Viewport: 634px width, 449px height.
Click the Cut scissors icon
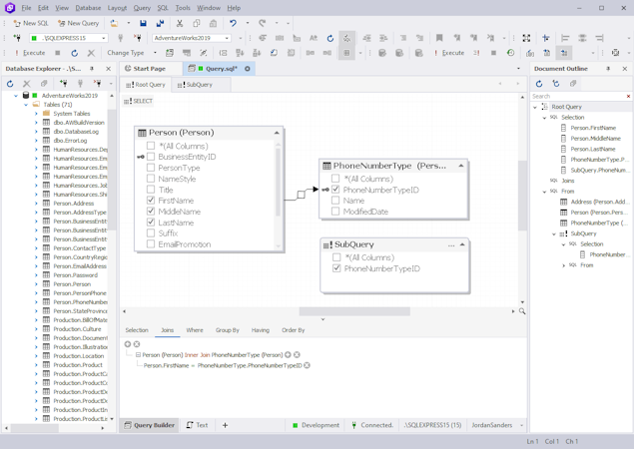pyautogui.click(x=180, y=23)
